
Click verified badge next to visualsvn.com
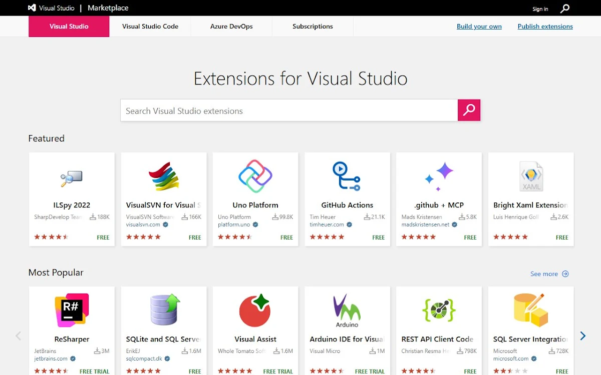point(165,225)
